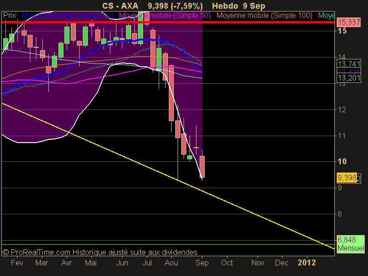Select the red horizontal resistance line
Image resolution: width=368 pixels, height=276 pixels.
168,22
